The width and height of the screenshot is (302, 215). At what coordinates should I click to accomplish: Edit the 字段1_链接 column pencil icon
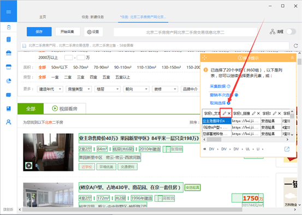[x=253, y=114]
